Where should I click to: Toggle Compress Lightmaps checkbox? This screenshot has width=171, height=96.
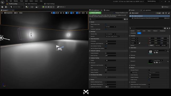click(x=106, y=29)
